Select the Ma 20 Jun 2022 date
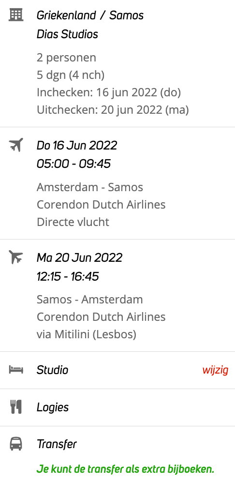 pos(80,257)
